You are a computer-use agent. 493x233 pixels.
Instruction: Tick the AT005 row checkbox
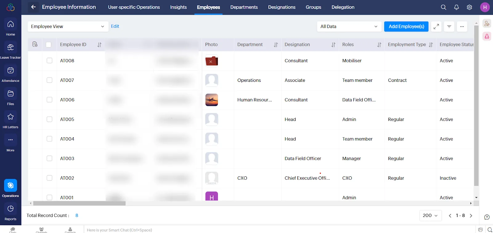coord(49,119)
